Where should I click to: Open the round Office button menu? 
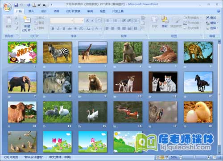8,7
